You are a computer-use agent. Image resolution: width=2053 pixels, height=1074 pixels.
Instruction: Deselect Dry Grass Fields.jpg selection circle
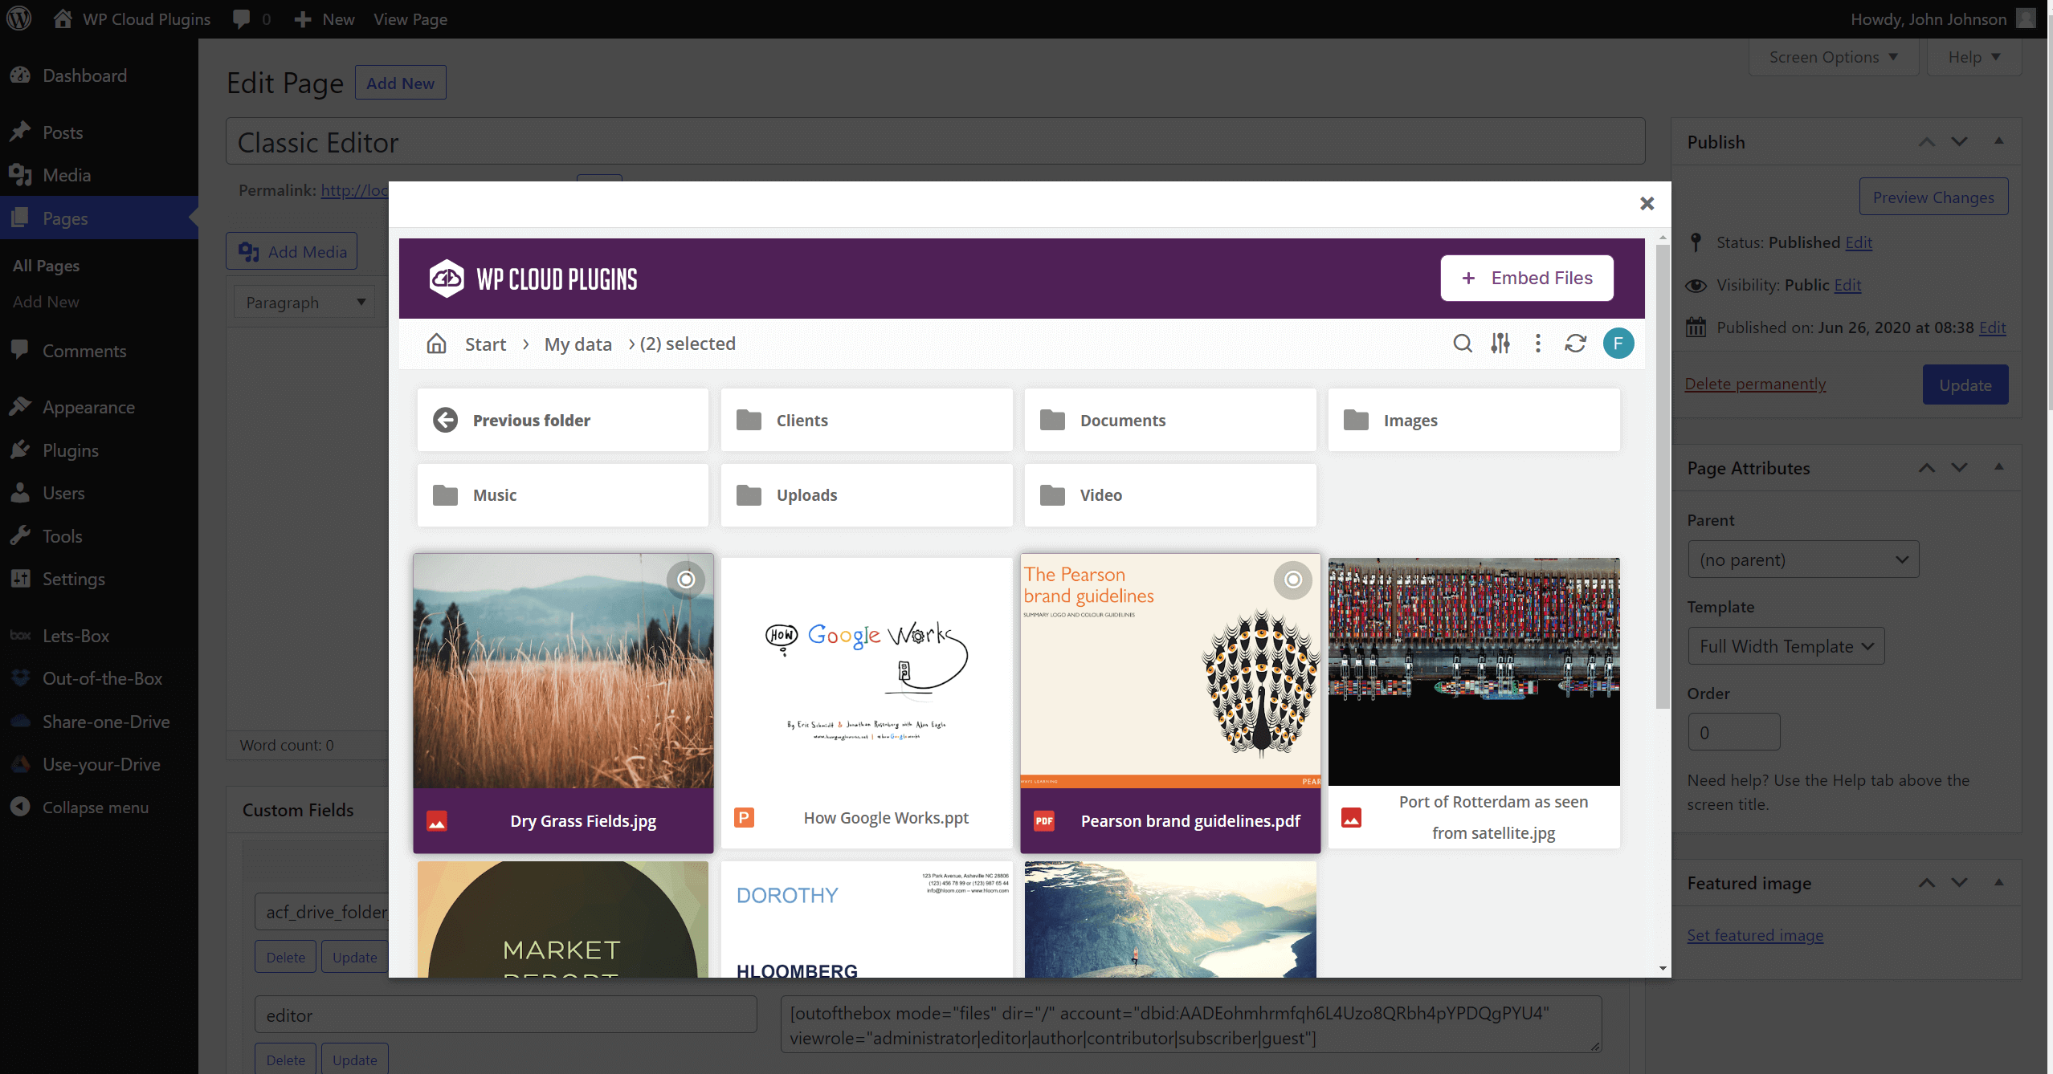[x=686, y=580]
